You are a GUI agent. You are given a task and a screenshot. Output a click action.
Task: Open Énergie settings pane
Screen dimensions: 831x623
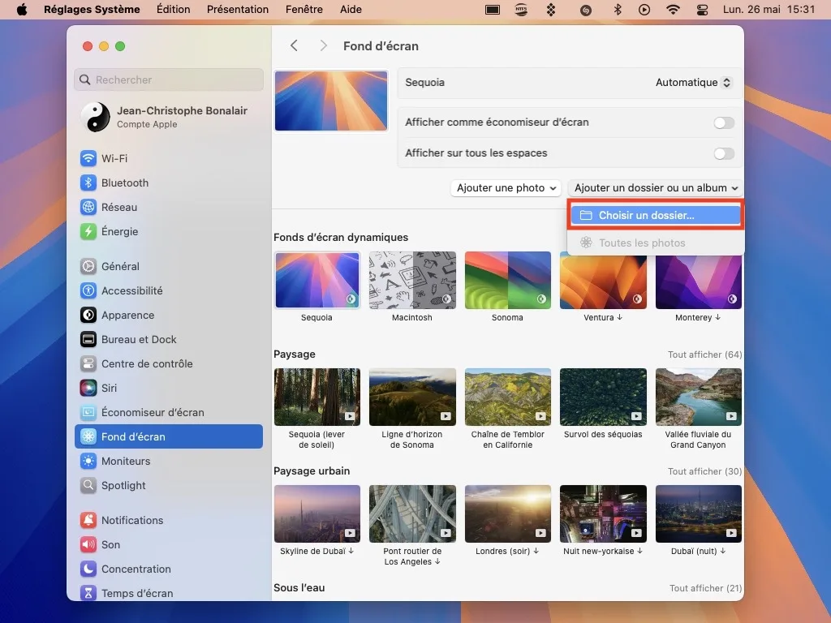click(x=169, y=231)
